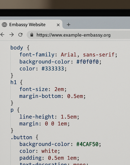
Task: Click the h1 selector line
Action: (x=16, y=82)
